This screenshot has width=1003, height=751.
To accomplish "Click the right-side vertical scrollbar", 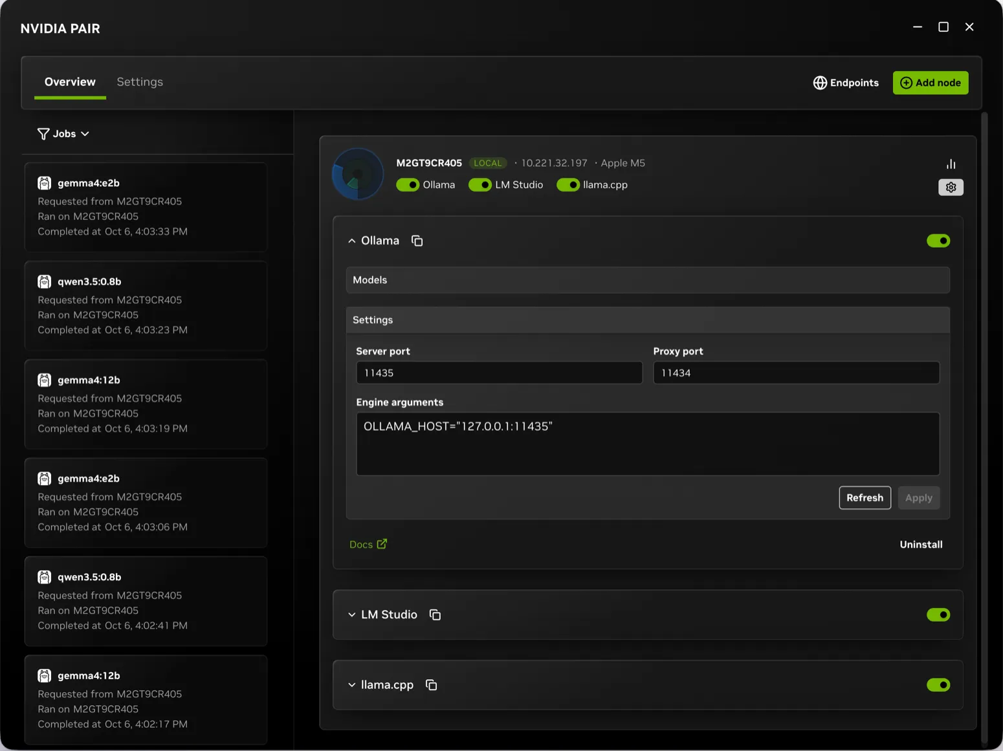I will pyautogui.click(x=984, y=427).
